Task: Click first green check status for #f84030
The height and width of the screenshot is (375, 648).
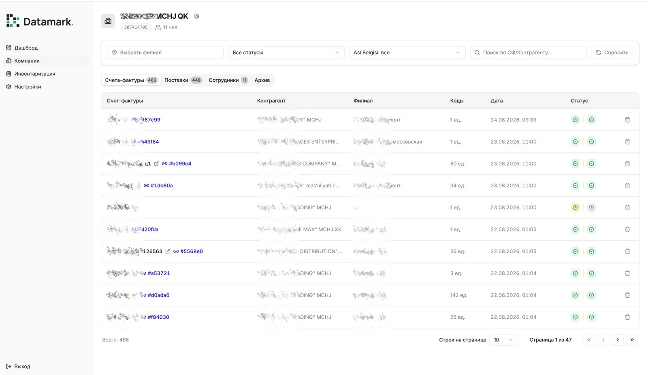Action: click(575, 317)
